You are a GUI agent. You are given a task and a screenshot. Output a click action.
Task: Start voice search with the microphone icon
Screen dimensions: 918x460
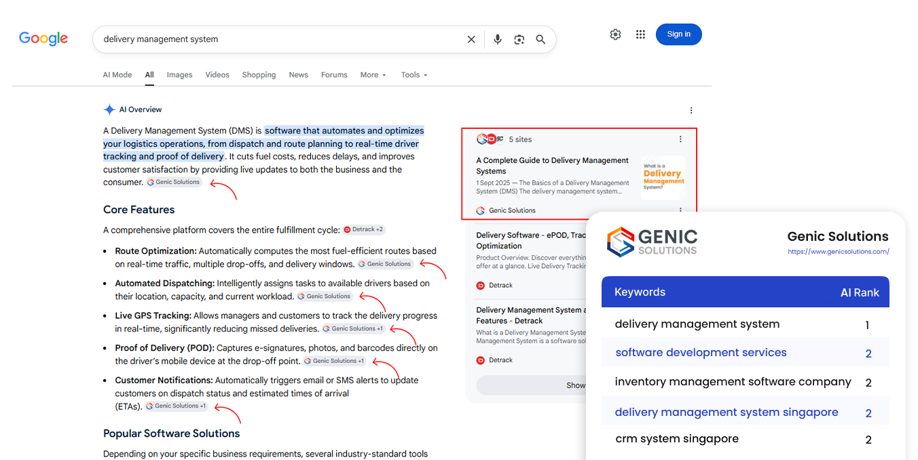coord(498,39)
